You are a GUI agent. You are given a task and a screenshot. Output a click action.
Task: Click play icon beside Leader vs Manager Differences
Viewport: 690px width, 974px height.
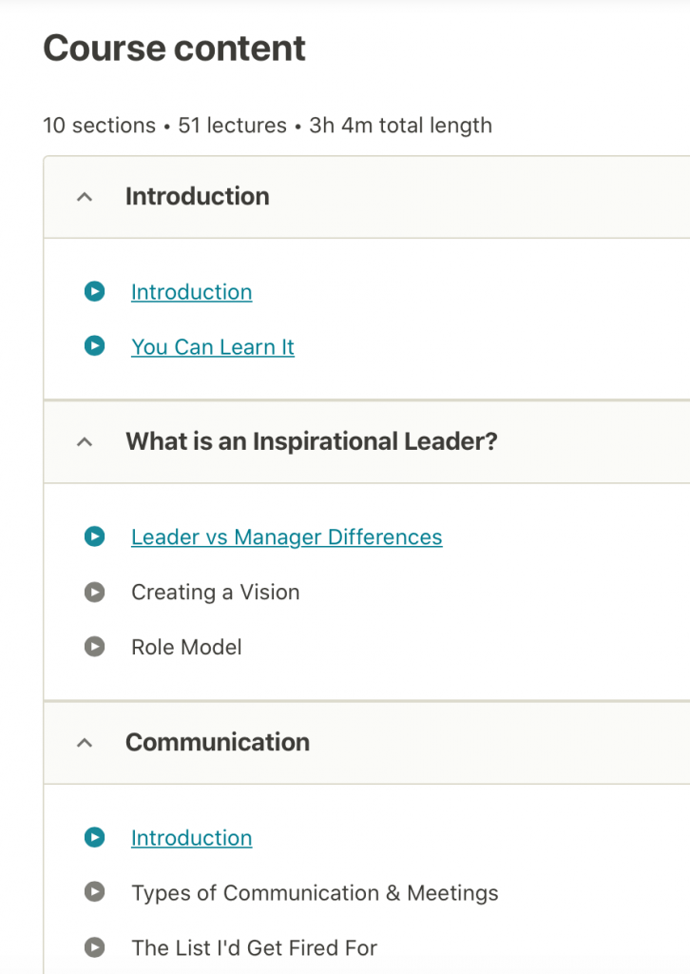pos(94,536)
